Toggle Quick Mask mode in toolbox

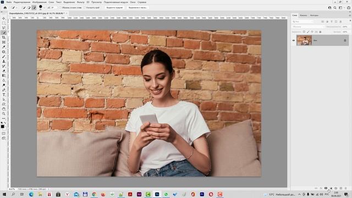3,134
